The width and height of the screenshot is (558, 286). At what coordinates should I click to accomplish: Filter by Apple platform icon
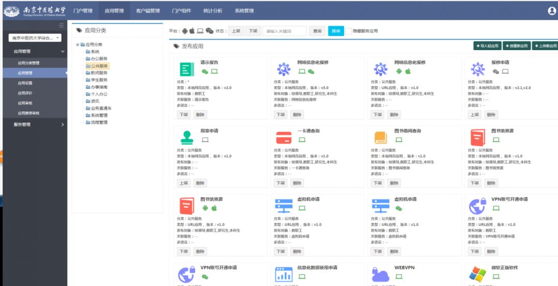point(192,31)
